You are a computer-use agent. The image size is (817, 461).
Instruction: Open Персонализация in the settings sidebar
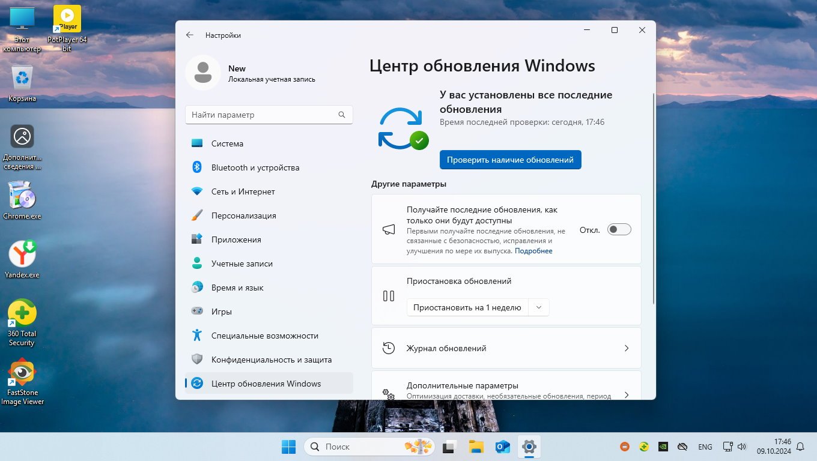(243, 215)
